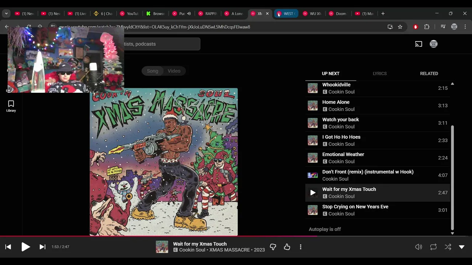Switch to Video mode
The height and width of the screenshot is (265, 472).
coord(174,71)
